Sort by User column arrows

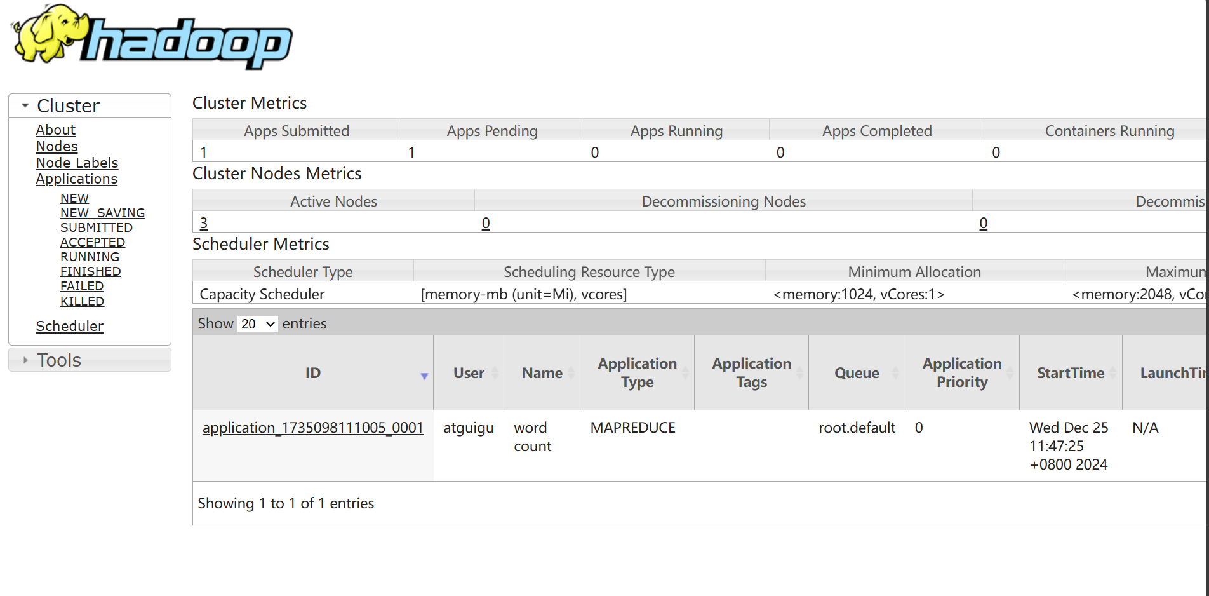[x=495, y=373]
